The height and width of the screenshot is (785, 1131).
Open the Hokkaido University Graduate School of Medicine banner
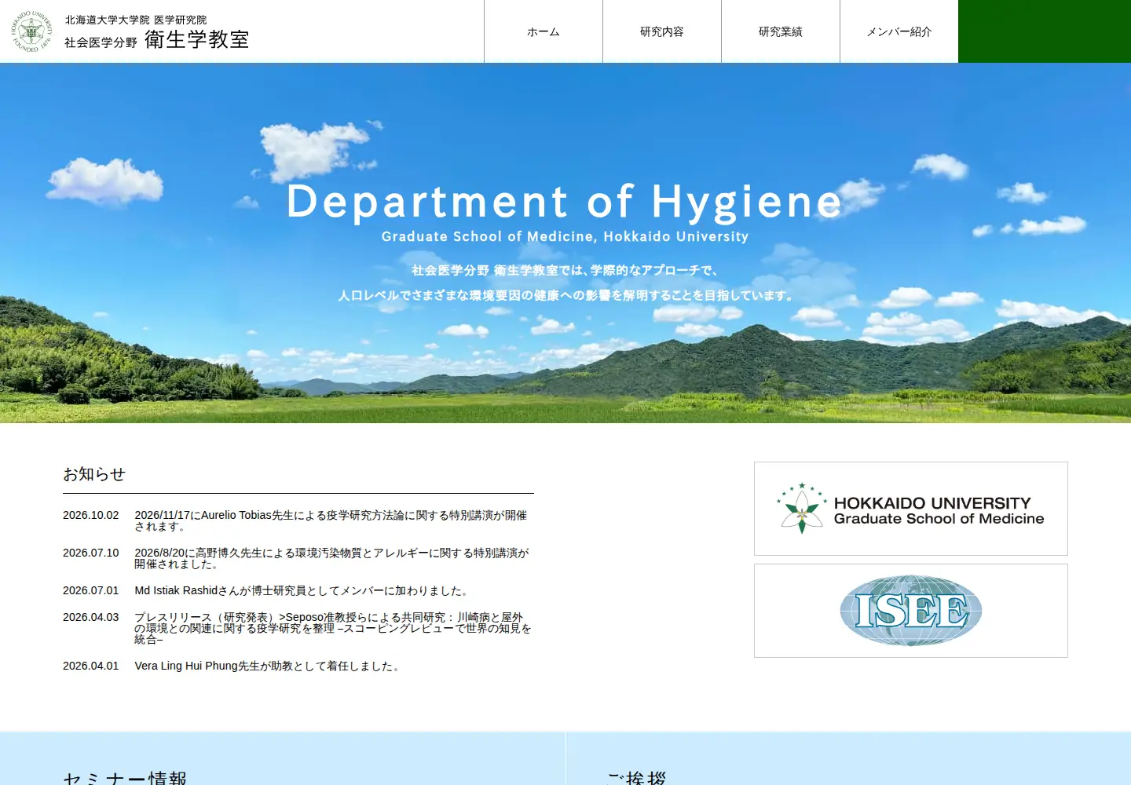click(911, 509)
